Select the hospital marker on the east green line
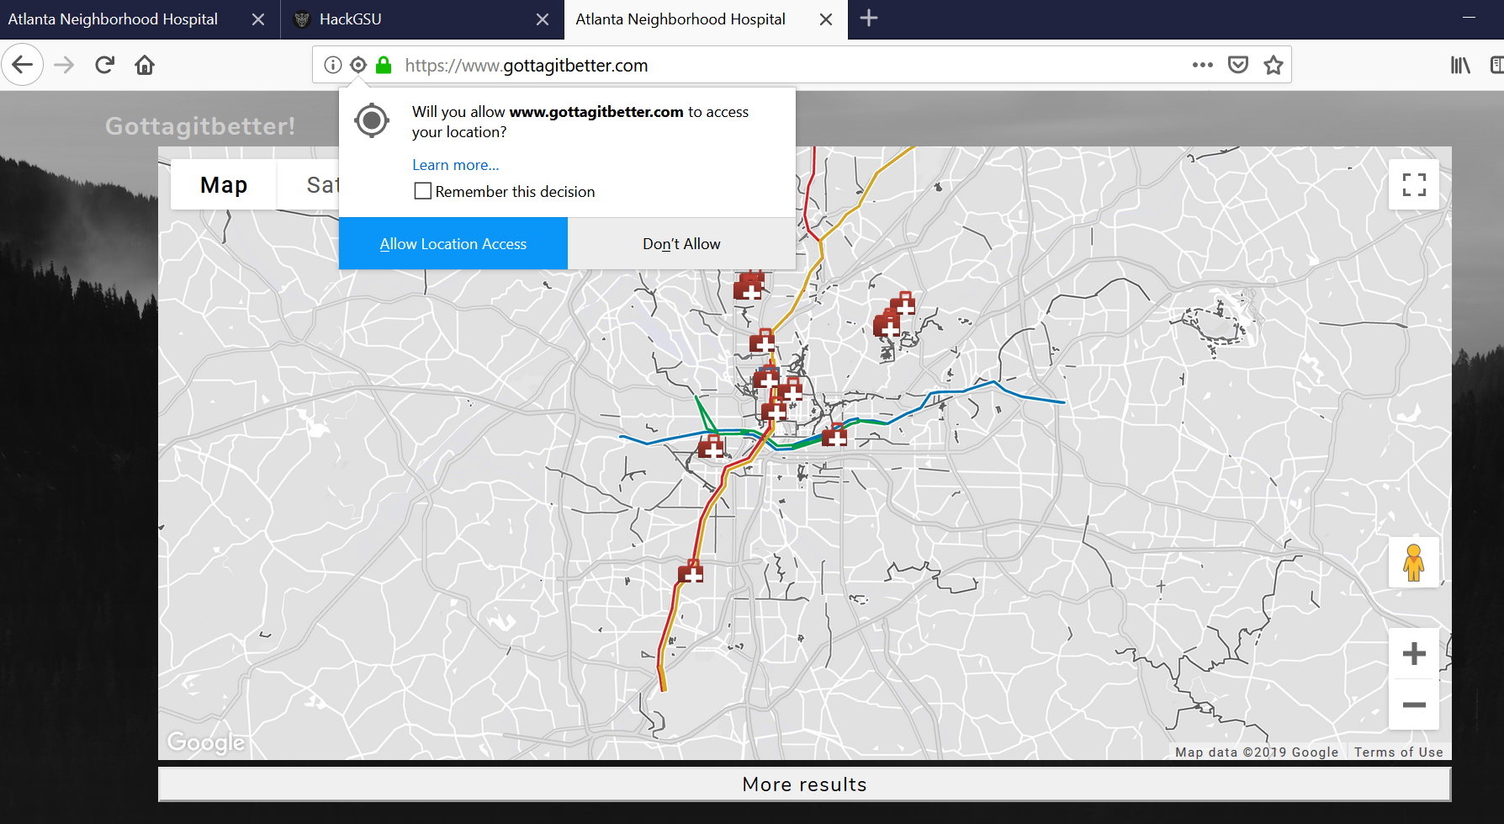 click(834, 435)
